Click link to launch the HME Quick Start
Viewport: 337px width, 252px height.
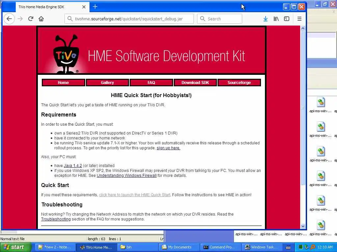pos(135,195)
